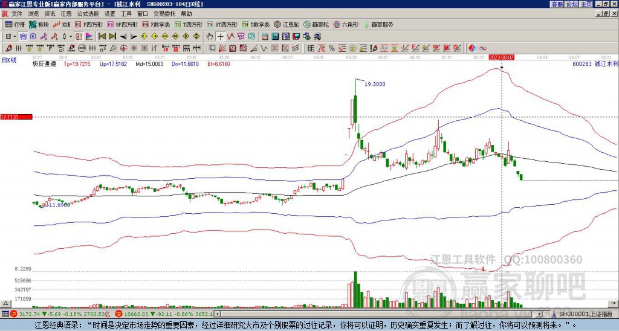619x331 pixels.
Task: Open the 交易委托 menu
Action: [164, 14]
